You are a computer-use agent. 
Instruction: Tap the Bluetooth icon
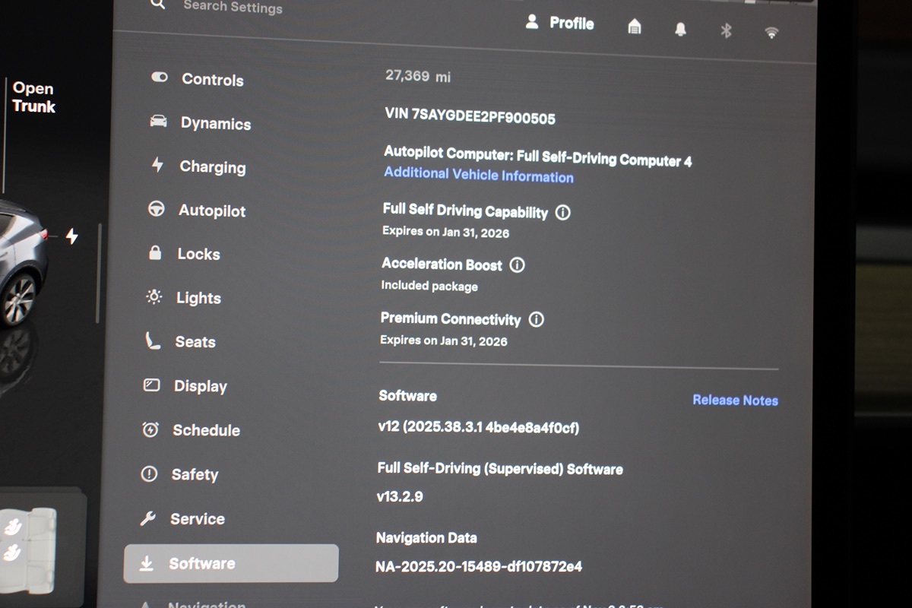[726, 30]
